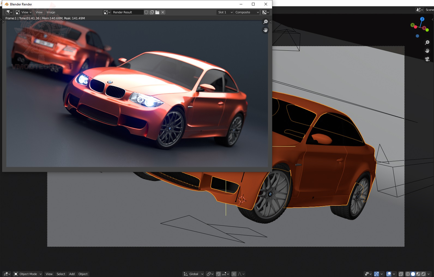Open the editor type selector in the render window
Image resolution: width=434 pixels, height=277 pixels.
(9, 12)
